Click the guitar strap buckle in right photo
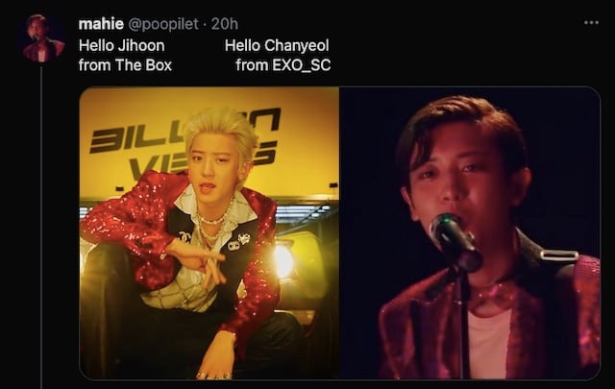The image size is (615, 389). (x=559, y=256)
